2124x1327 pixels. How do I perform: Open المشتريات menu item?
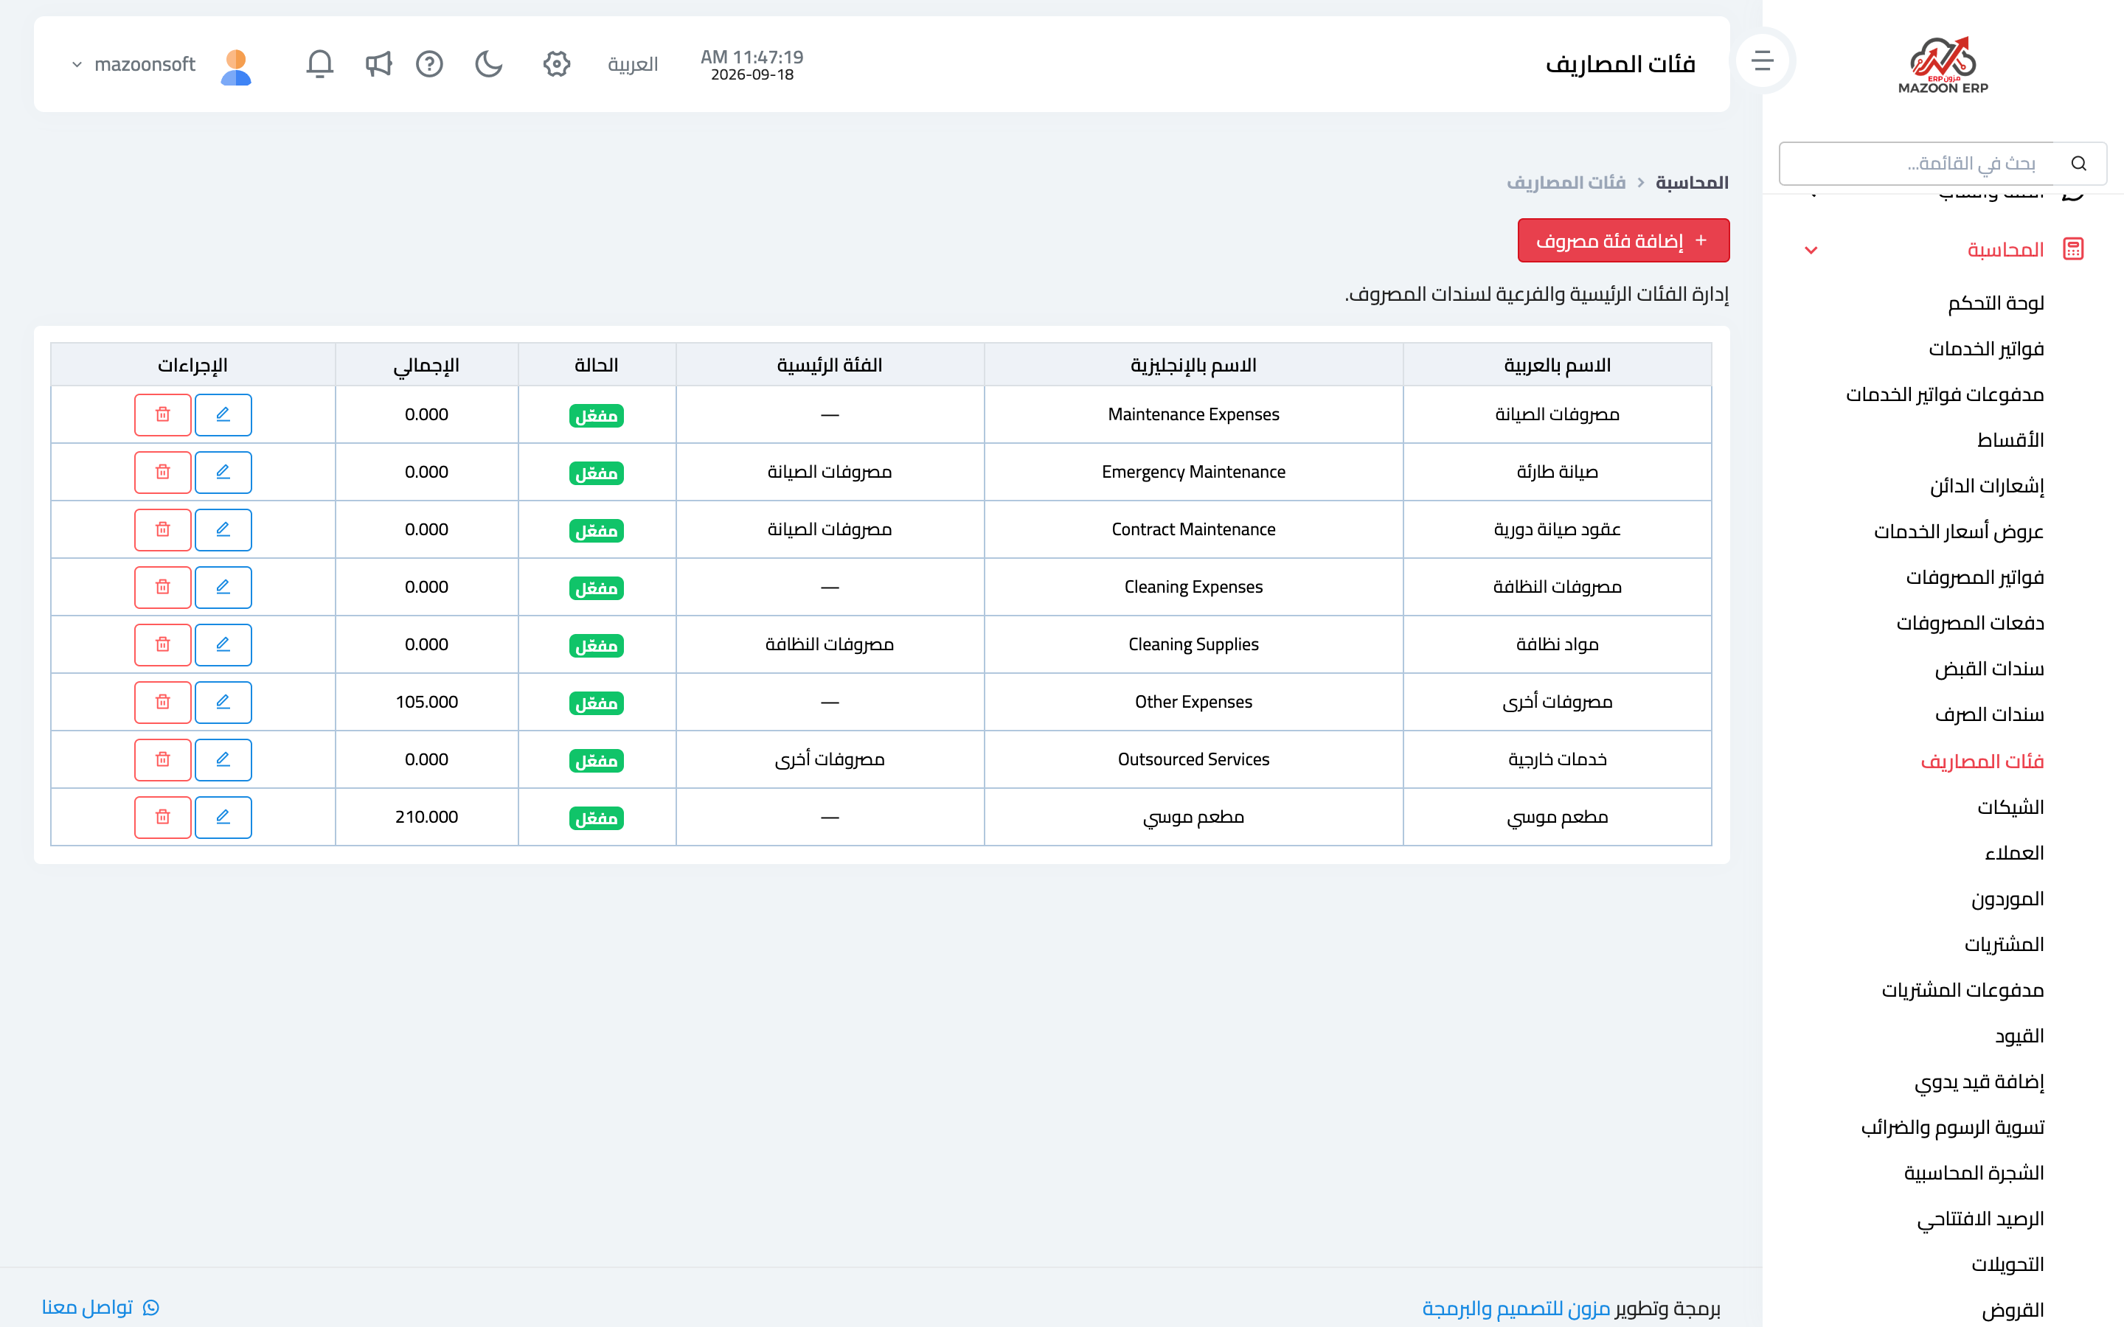click(x=2004, y=944)
